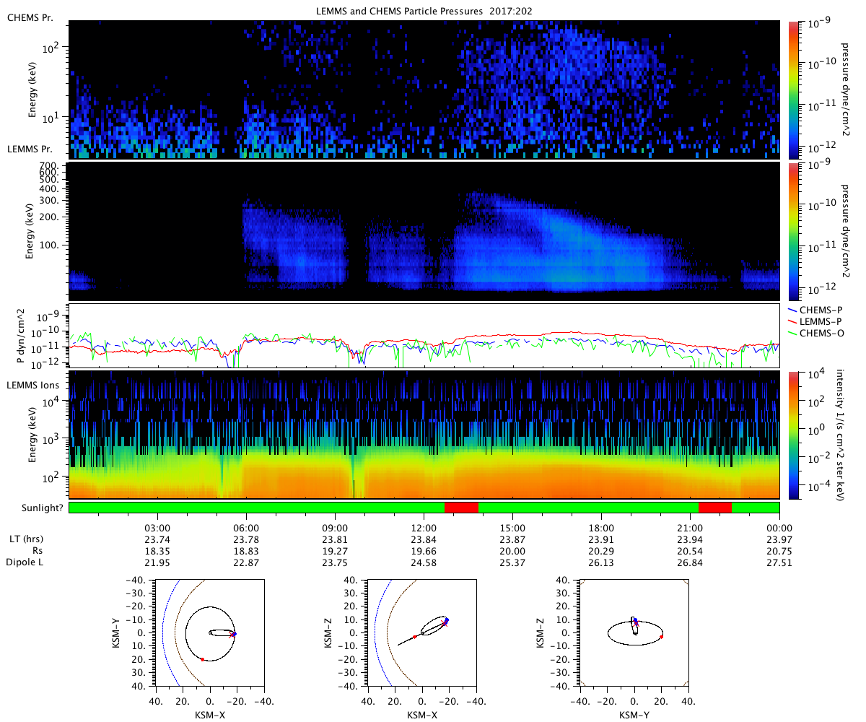Click Rs value 20.75
The height and width of the screenshot is (722, 866).
tap(779, 551)
